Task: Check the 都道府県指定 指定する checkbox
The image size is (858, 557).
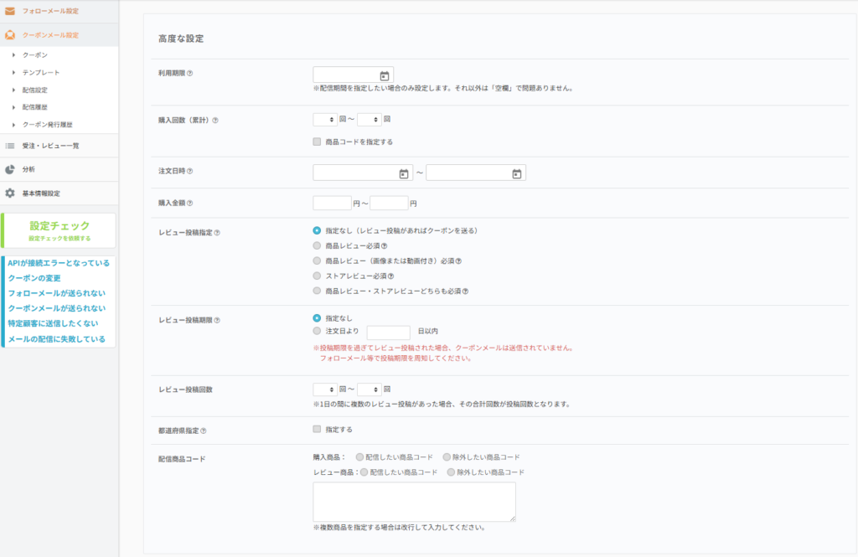Action: (x=317, y=430)
